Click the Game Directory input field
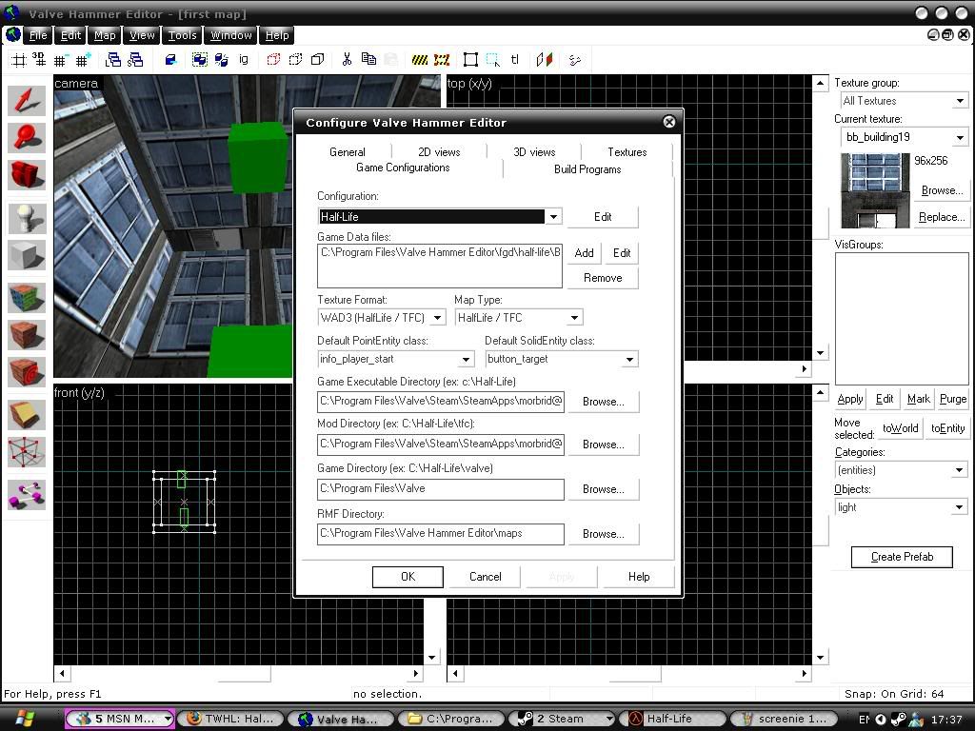The height and width of the screenshot is (731, 975). coord(441,488)
